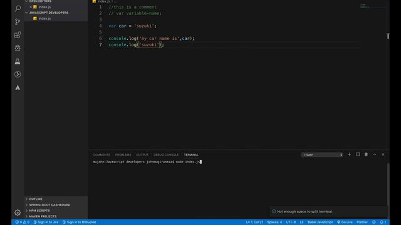Collapse the Open Editors section
Screen dimensions: 401x225
[40, 1]
